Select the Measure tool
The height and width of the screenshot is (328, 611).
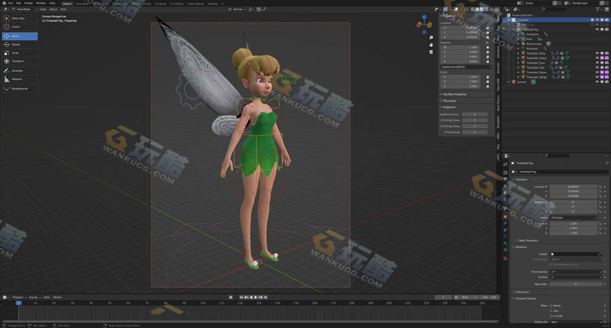coord(20,79)
